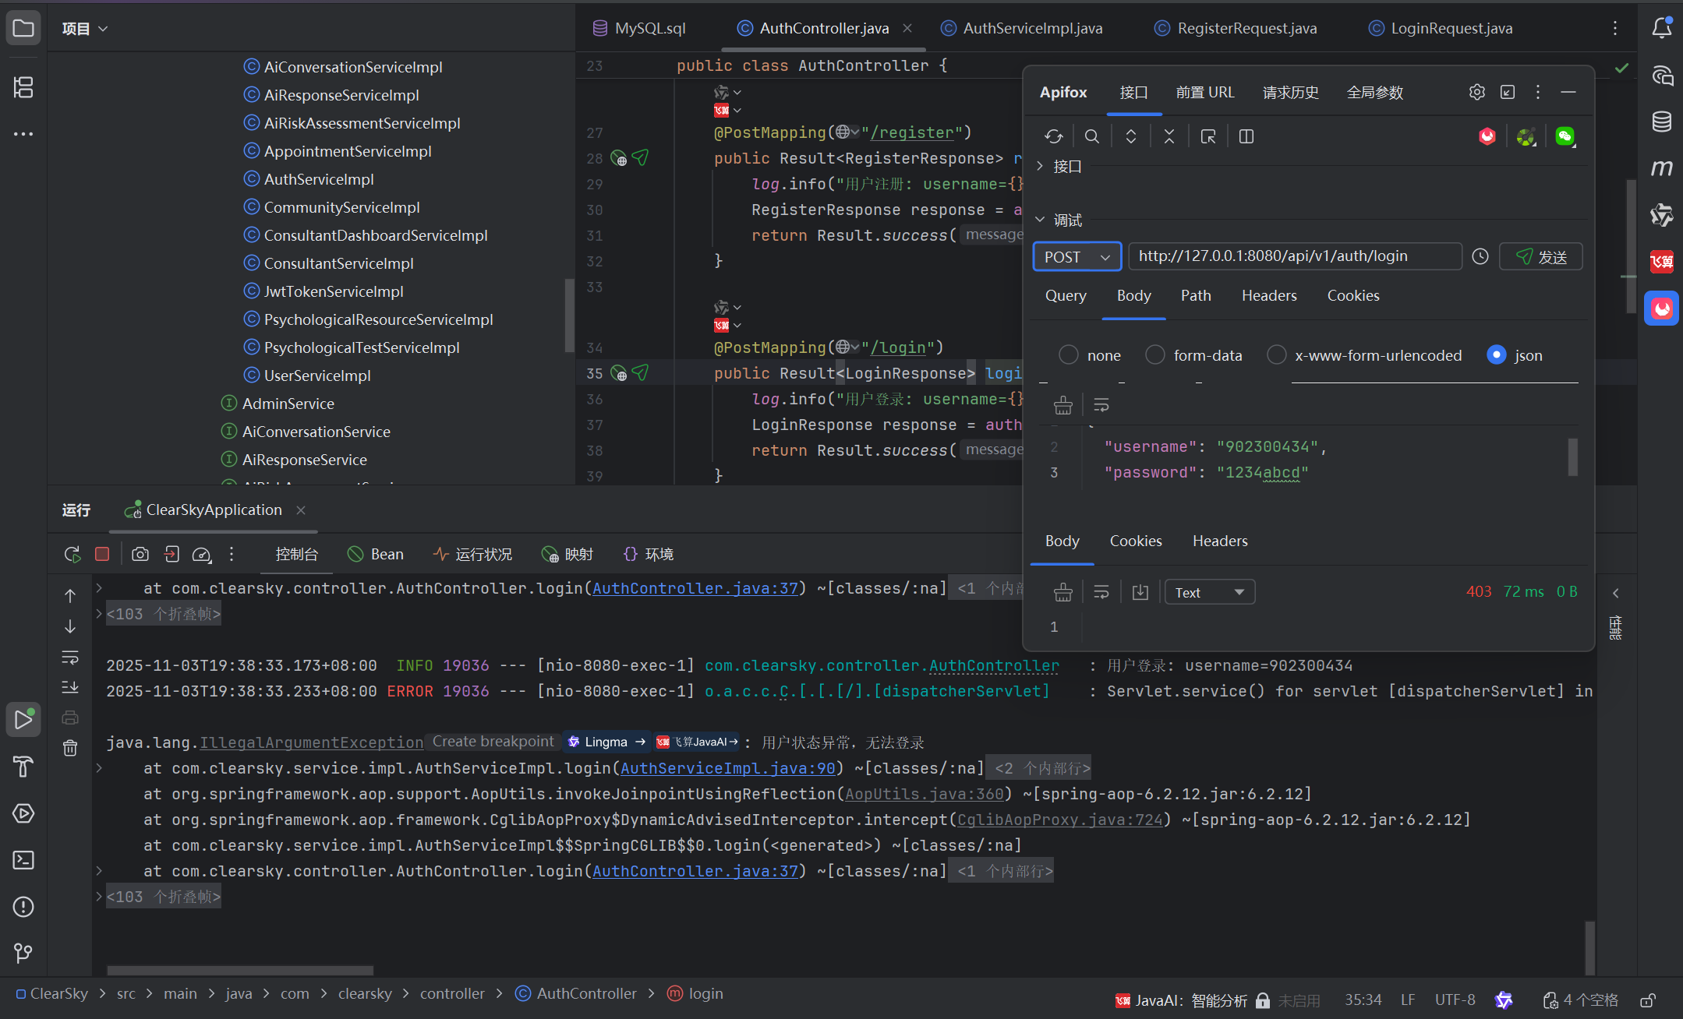Open the Git tool window icon
The width and height of the screenshot is (1683, 1019).
point(23,954)
